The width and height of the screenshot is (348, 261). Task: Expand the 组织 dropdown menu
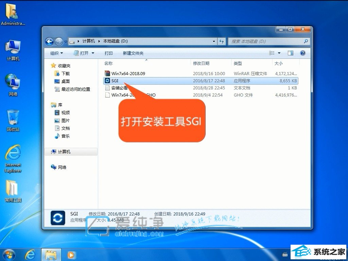click(56, 53)
